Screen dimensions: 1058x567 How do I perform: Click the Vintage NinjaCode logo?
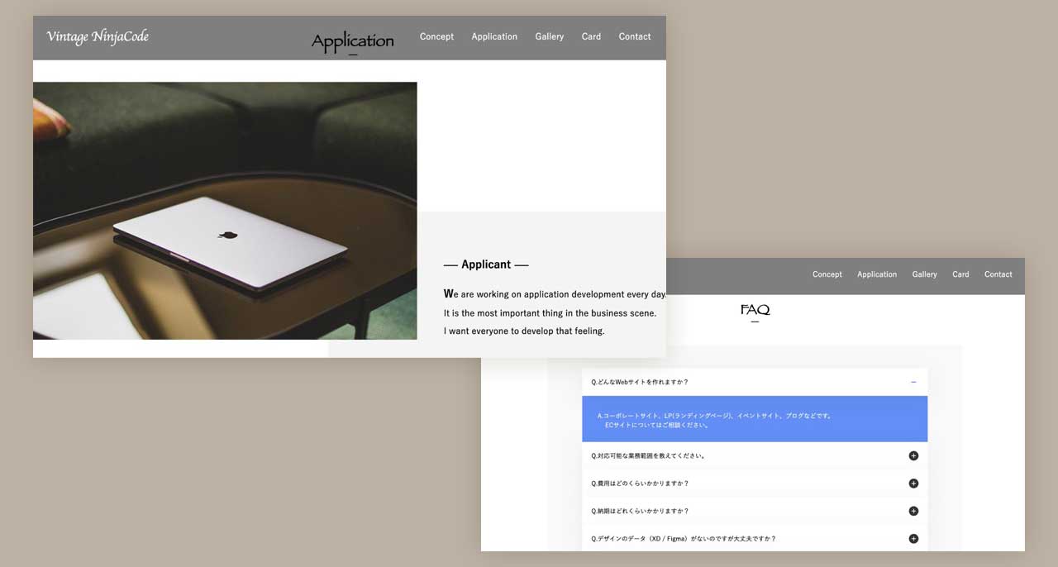tap(98, 36)
